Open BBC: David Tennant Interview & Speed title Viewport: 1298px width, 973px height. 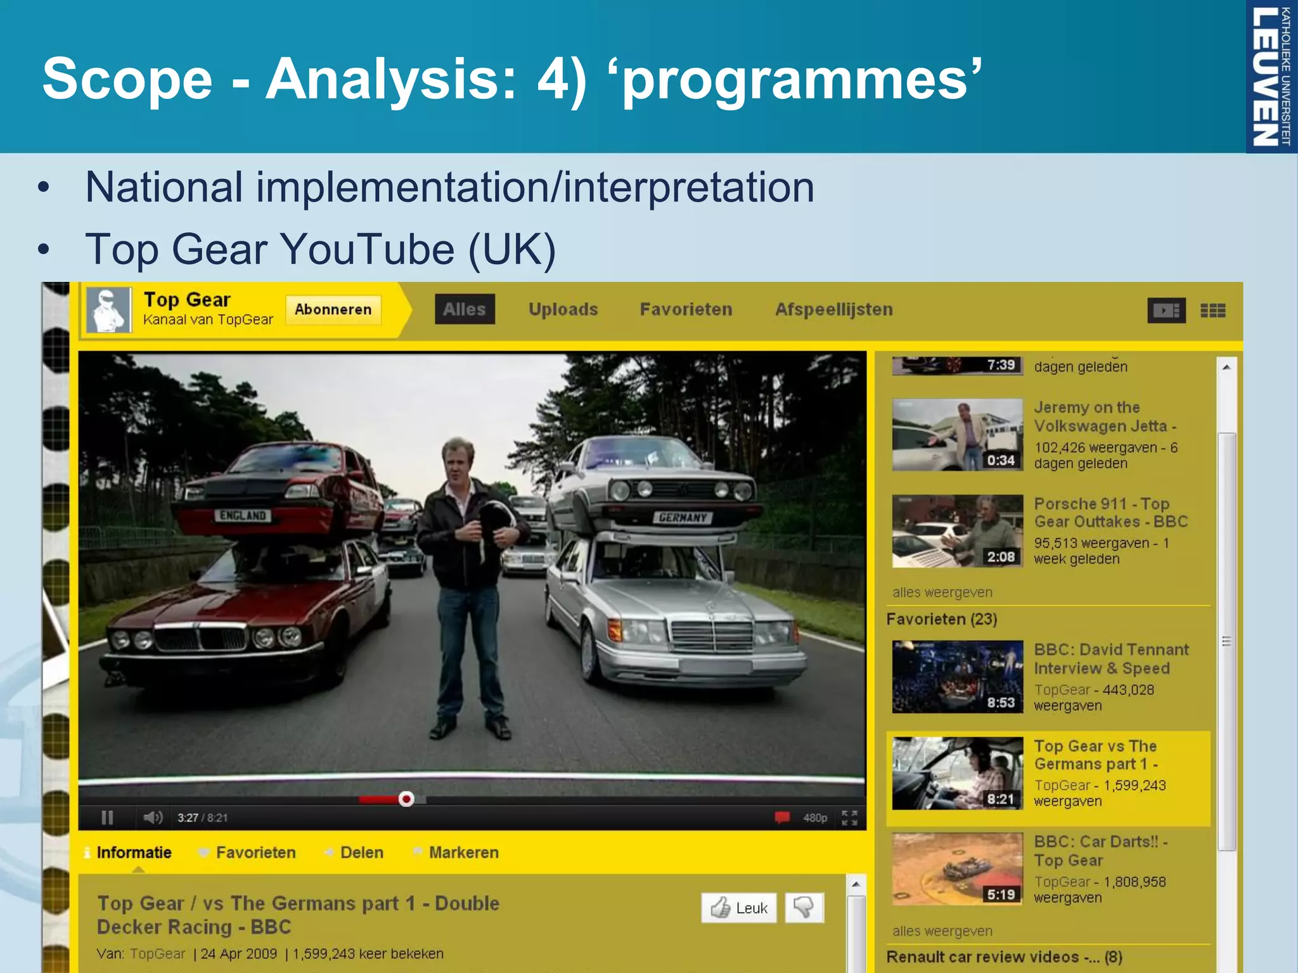[1111, 659]
